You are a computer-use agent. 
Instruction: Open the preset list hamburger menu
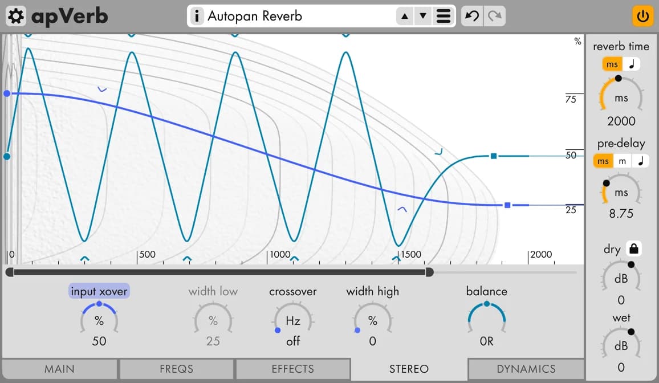pyautogui.click(x=443, y=16)
